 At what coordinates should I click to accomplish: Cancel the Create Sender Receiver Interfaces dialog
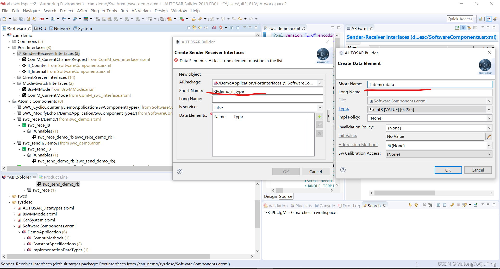point(316,171)
